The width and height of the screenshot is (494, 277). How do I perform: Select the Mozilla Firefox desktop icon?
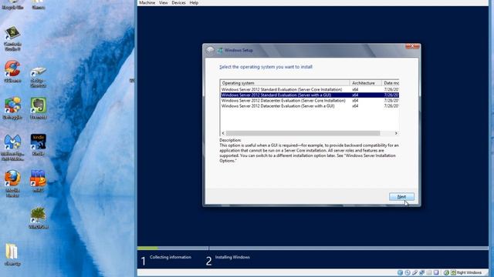pyautogui.click(x=12, y=184)
